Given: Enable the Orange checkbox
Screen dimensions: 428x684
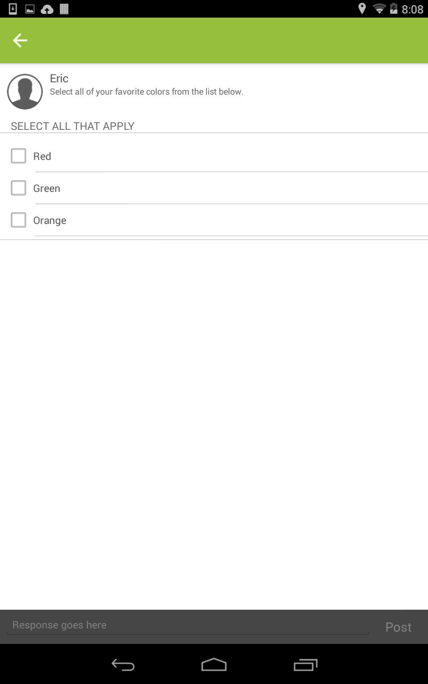Looking at the screenshot, I should tap(19, 220).
